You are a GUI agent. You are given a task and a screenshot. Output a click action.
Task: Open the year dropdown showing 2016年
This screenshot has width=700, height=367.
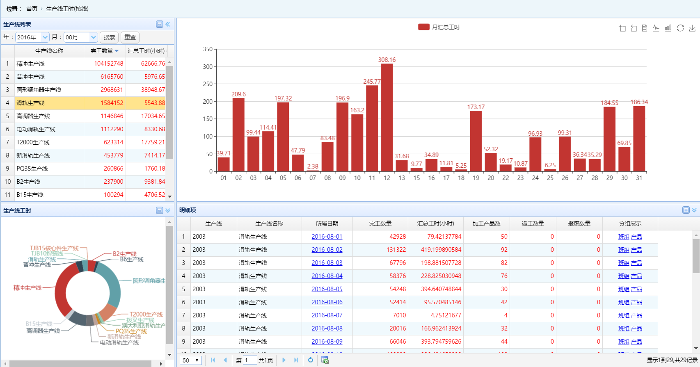[45, 37]
